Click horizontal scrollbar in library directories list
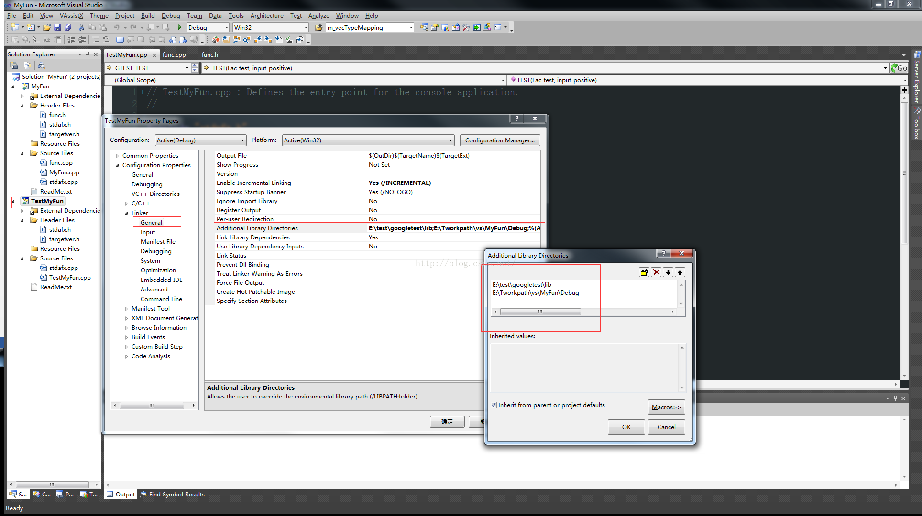The width and height of the screenshot is (922, 516). 540,312
